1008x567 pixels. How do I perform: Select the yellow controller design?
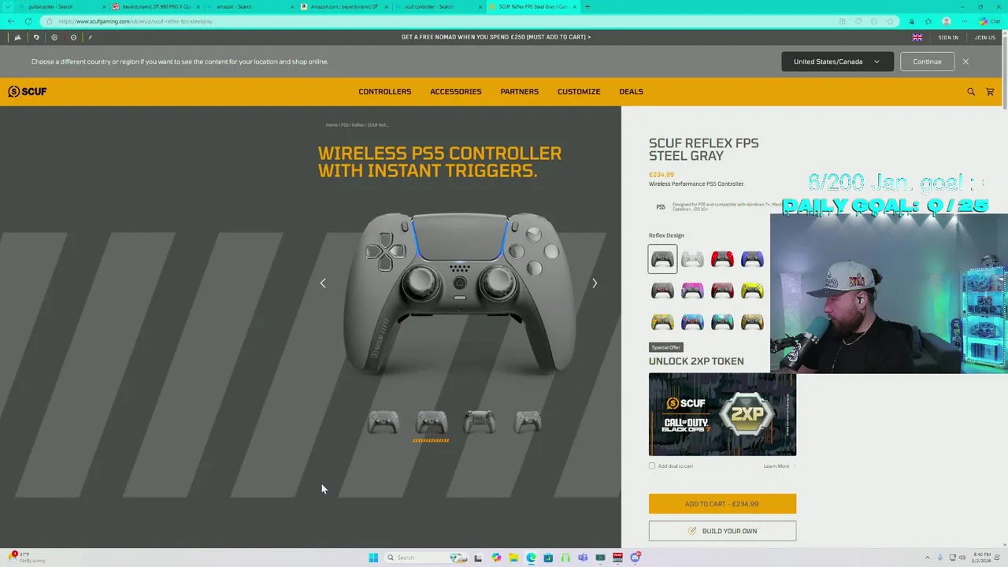pos(752,291)
